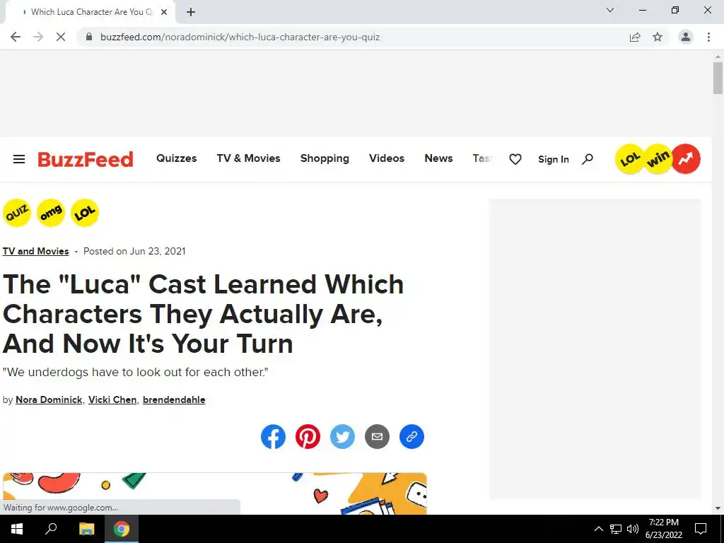The width and height of the screenshot is (724, 543).
Task: Select the LOL badge above article
Action: tap(85, 213)
